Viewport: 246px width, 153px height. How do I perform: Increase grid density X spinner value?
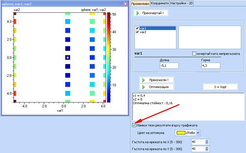click(x=207, y=141)
